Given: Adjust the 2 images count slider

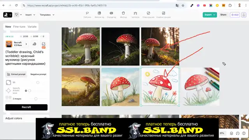Looking at the screenshot, I should (x=36, y=99).
